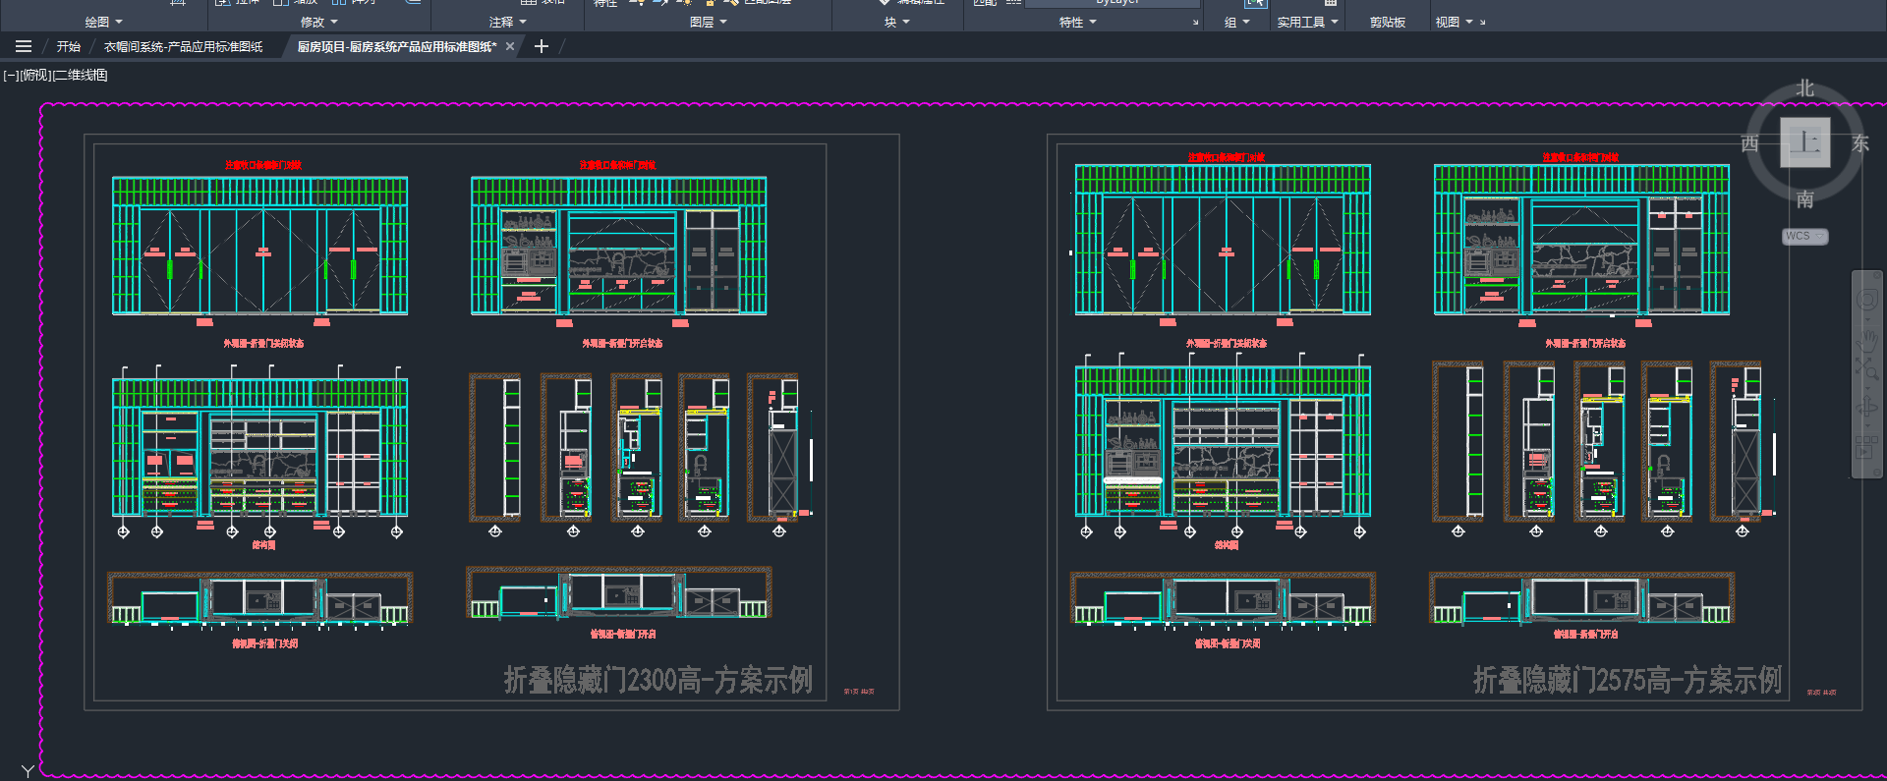Switch to the 开始 tab
This screenshot has width=1887, height=781.
(69, 46)
